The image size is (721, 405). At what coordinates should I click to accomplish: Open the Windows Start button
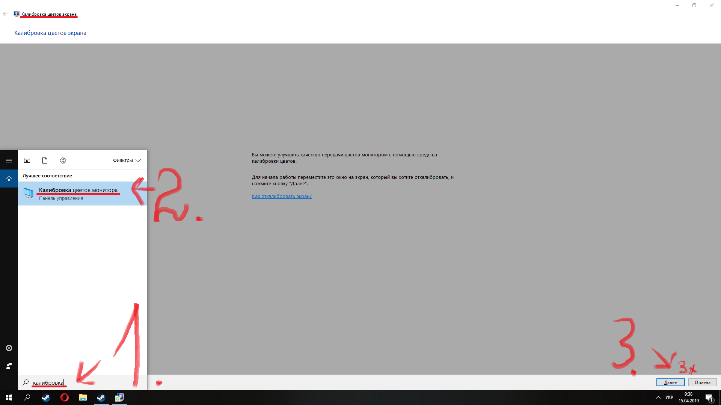point(9,397)
